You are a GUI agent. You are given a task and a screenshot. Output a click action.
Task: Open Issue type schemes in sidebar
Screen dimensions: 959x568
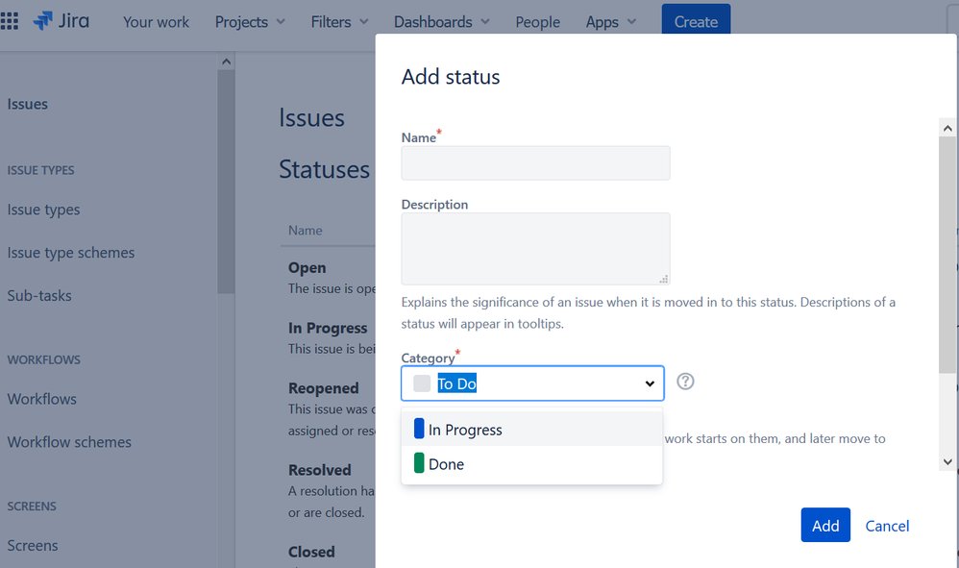coord(71,253)
